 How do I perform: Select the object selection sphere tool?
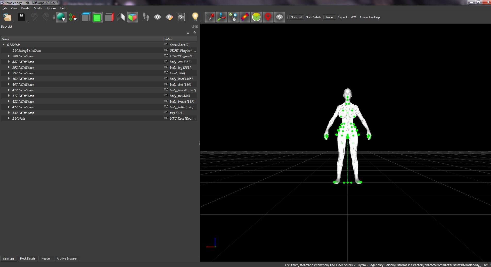click(61, 17)
